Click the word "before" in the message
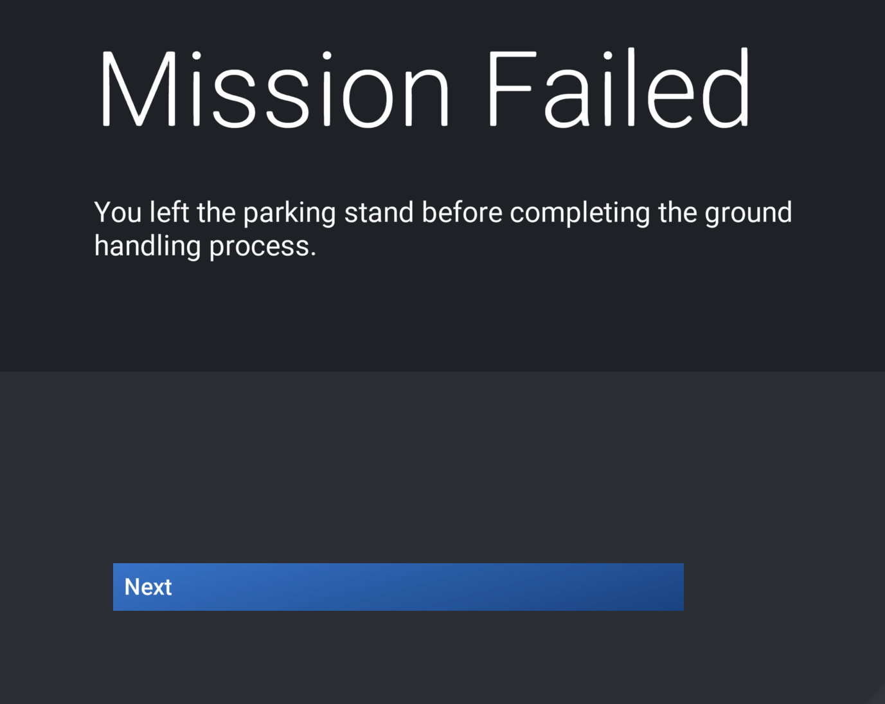This screenshot has width=885, height=704. tap(461, 213)
